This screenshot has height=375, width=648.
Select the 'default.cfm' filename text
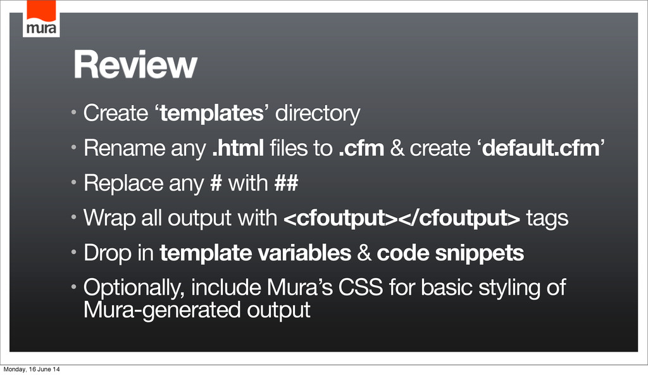pos(541,148)
